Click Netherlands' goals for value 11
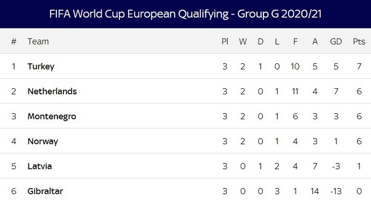The image size is (371, 208). [x=295, y=91]
